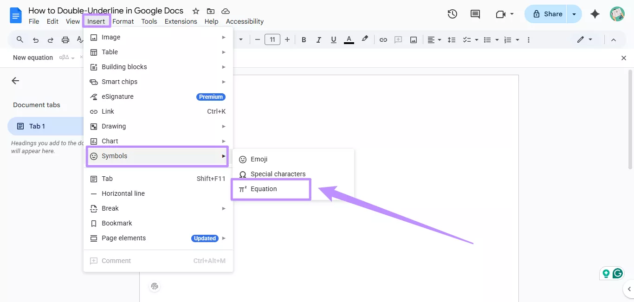Select Tab 1 in the document tabs

point(45,126)
